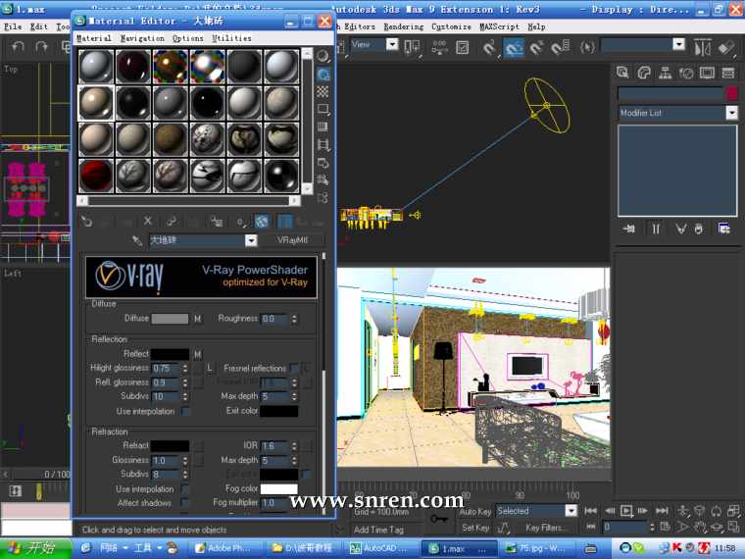
Task: Click the Reset Map/Material X icon
Action: coord(148,222)
